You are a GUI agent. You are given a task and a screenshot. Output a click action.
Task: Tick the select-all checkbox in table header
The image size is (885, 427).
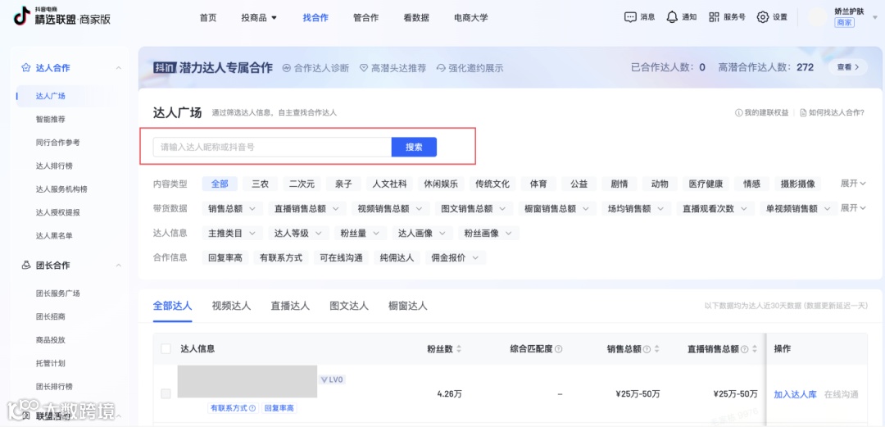click(166, 349)
